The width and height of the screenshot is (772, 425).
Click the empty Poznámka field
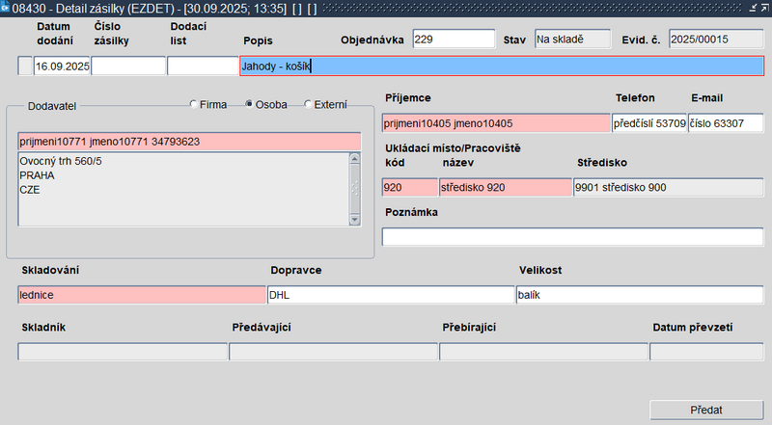point(572,237)
